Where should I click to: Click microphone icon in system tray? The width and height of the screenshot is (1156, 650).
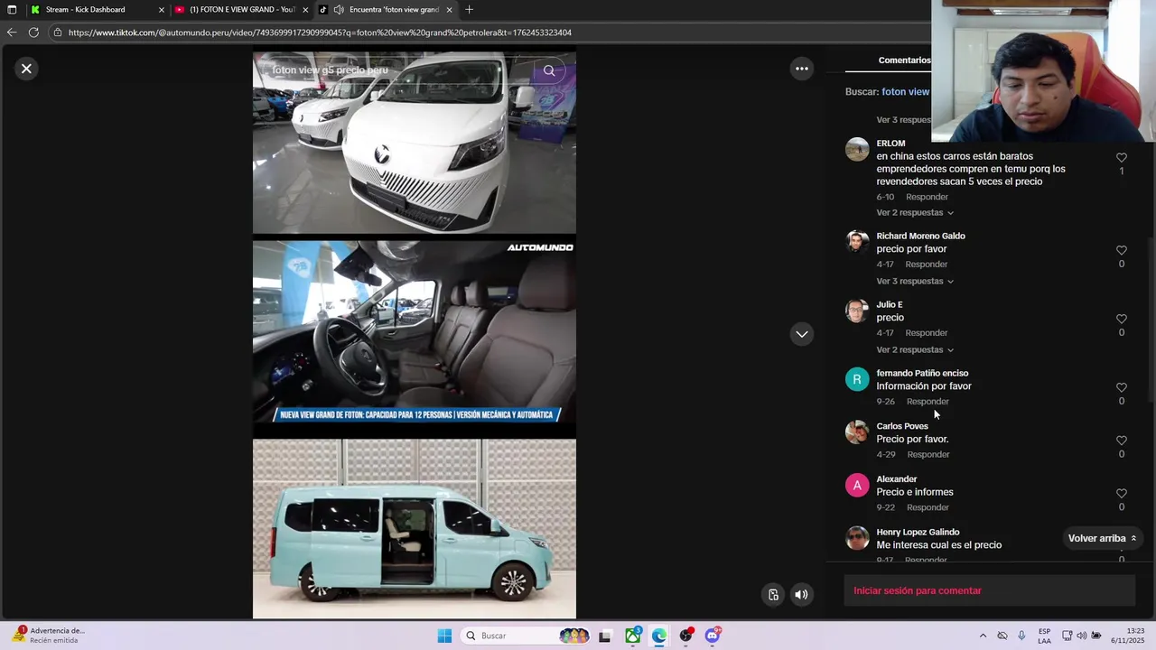1021,636
